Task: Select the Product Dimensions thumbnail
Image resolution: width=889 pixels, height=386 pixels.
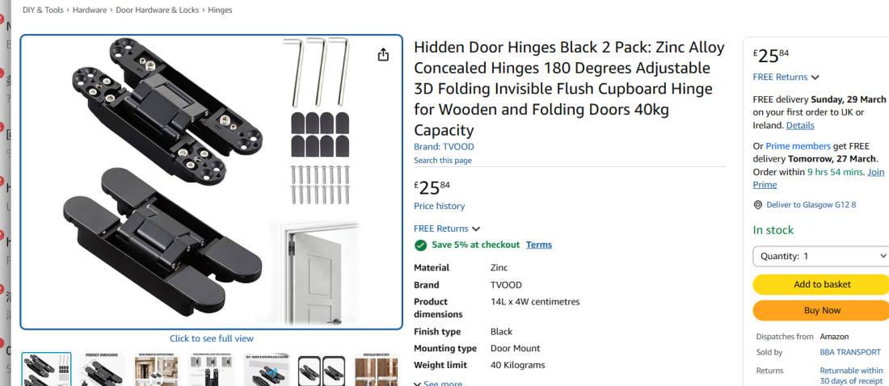Action: (102, 370)
